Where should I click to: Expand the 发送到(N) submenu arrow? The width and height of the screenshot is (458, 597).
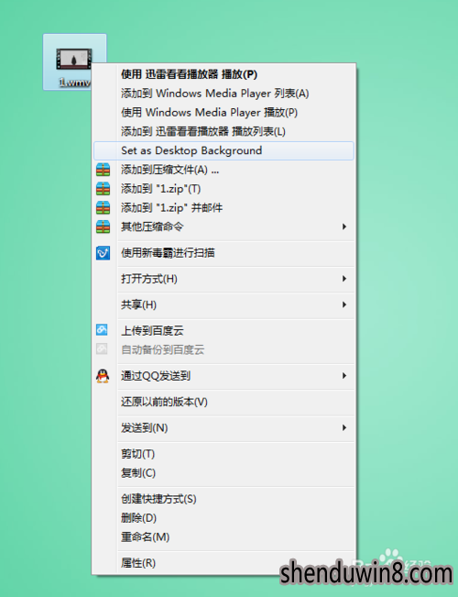[x=344, y=427]
